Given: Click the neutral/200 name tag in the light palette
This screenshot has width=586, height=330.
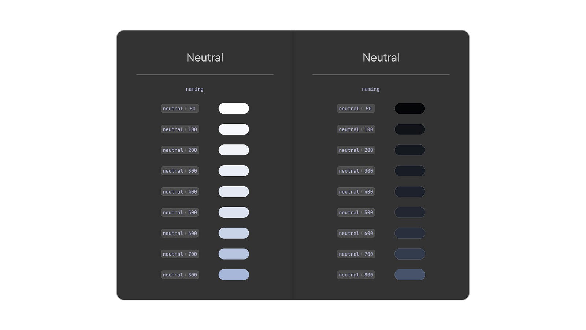Looking at the screenshot, I should 179,150.
